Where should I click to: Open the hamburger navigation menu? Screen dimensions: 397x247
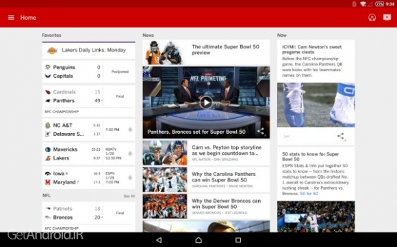click(x=11, y=18)
